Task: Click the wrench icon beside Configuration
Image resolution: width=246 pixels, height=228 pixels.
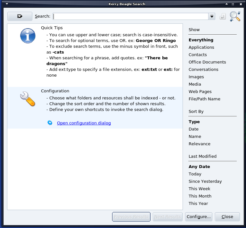Action: coord(28,99)
